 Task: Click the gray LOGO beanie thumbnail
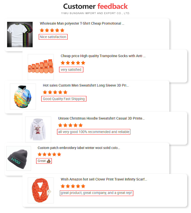tap(19, 158)
